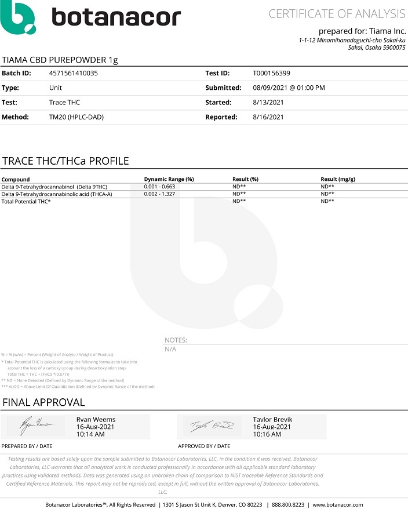The image size is (408, 509).
Task: Click the Test value 'Trace THC'
Action: click(x=64, y=102)
